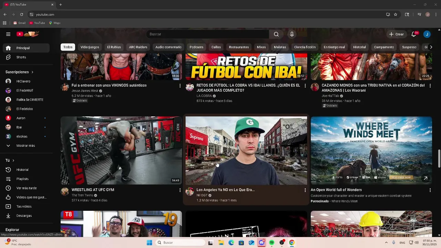This screenshot has width=441, height=248.
Task: Open the YouTube hamburger guide menu
Action: (x=8, y=34)
